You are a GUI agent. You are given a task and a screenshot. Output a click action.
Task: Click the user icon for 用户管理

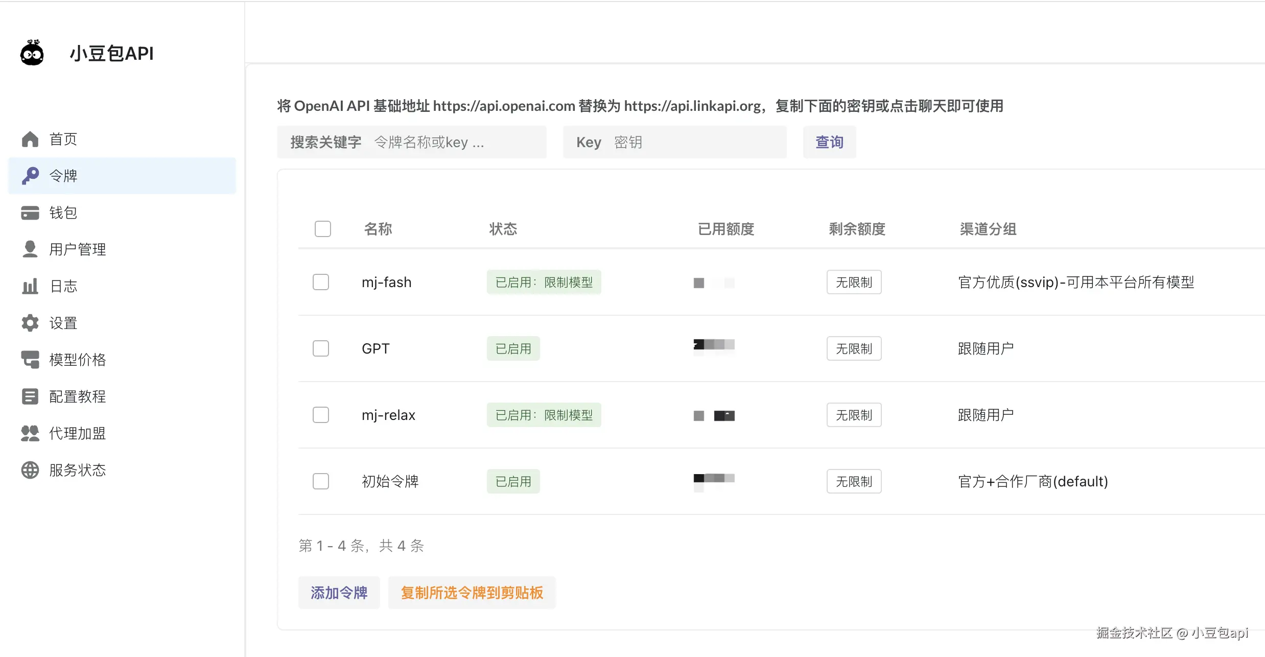[30, 249]
